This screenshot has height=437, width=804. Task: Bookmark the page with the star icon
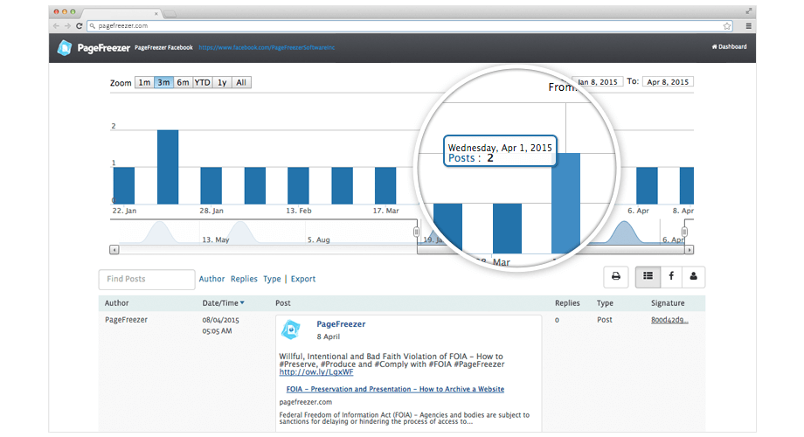coord(727,25)
